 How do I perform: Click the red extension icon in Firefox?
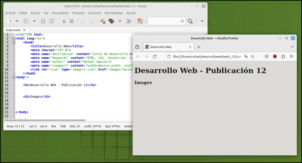click(x=275, y=57)
